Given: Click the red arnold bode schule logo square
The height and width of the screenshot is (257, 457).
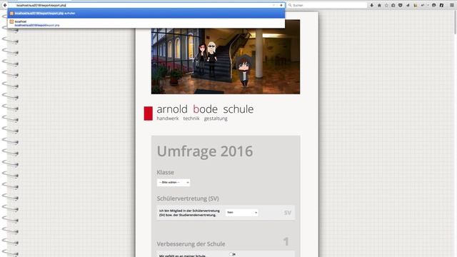Looking at the screenshot, I should click(148, 114).
